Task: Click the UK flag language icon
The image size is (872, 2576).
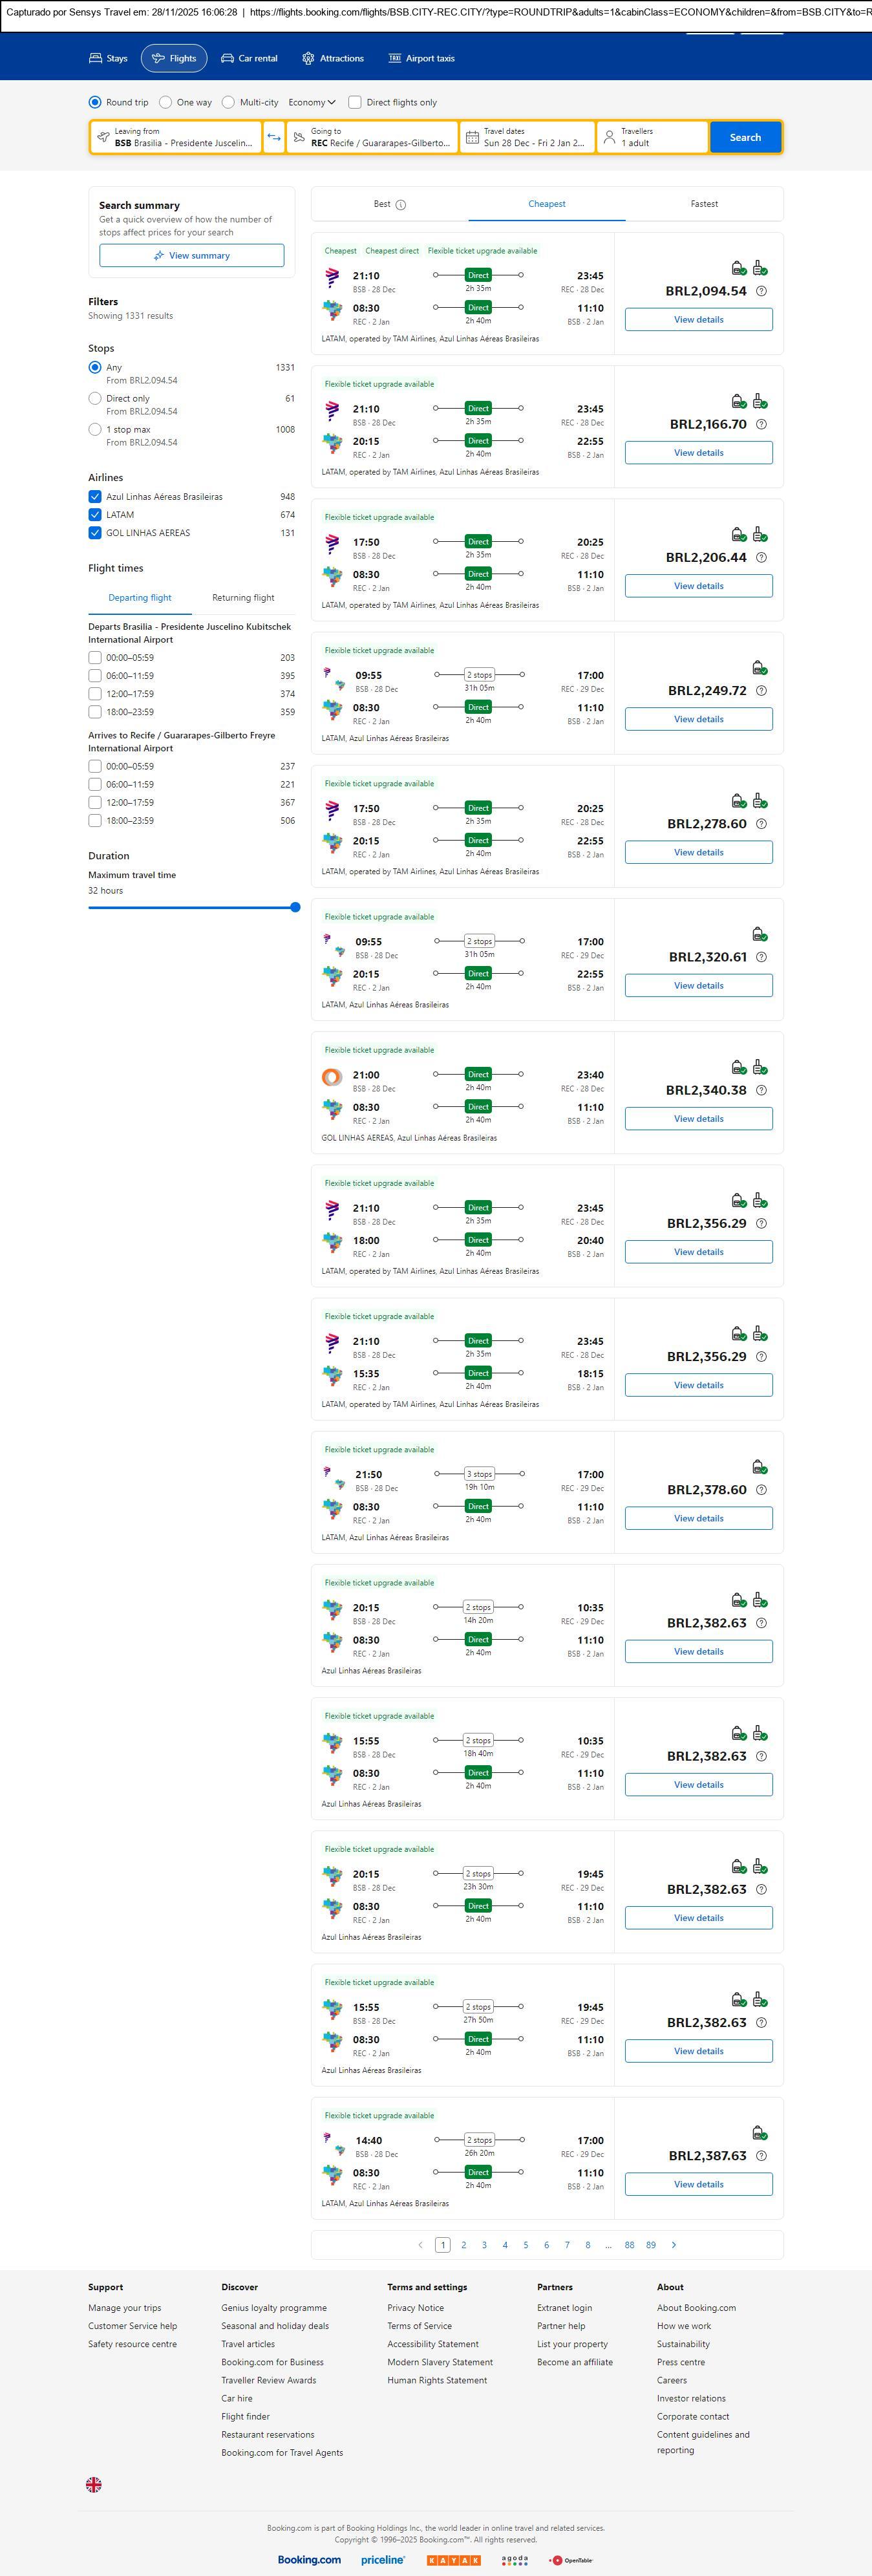Action: click(94, 2485)
